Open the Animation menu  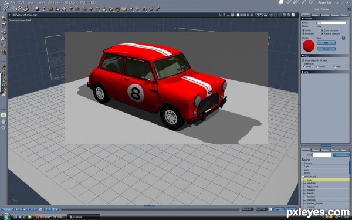point(55,2)
